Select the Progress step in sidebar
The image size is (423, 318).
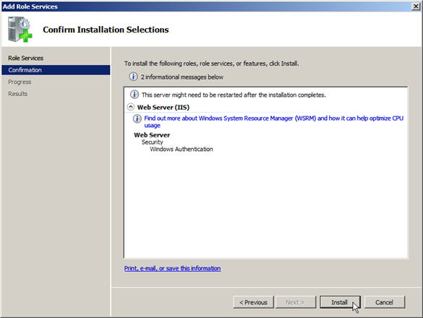pos(20,82)
